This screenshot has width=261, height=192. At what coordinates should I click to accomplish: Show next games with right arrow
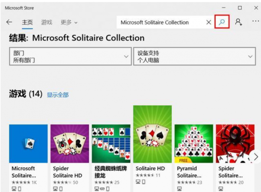(x=256, y=157)
